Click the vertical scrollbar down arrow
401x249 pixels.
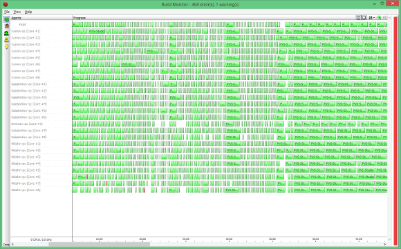click(x=389, y=239)
